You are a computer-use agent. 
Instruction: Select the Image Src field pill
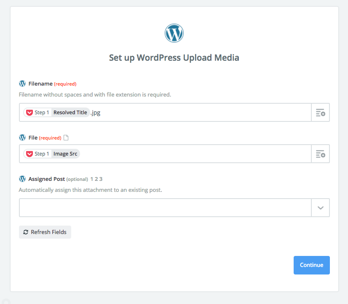click(52, 154)
